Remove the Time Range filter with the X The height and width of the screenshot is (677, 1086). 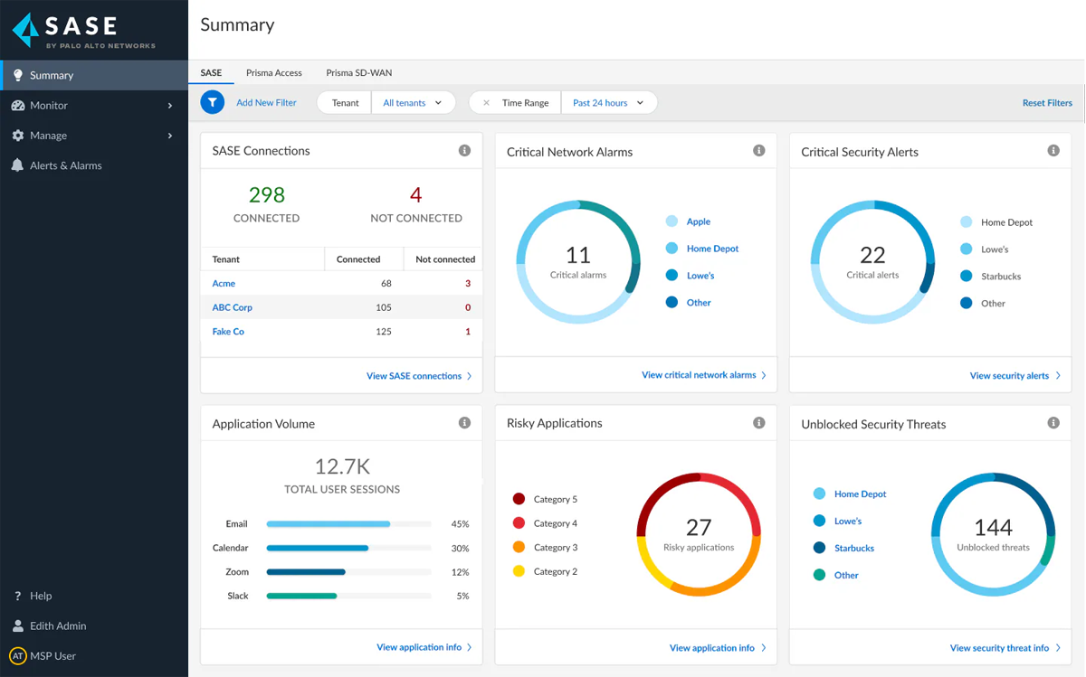tap(488, 102)
